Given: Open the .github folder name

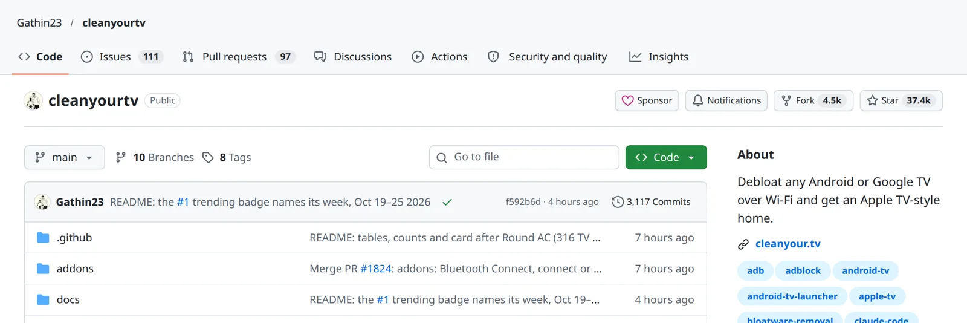Looking at the screenshot, I should click(74, 238).
